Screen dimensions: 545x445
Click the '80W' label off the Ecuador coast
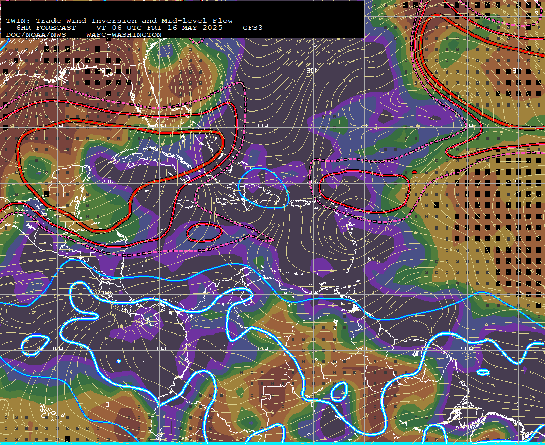[159, 349]
